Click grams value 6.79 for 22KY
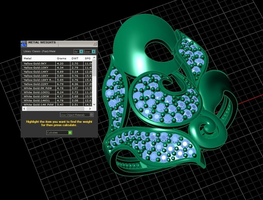This screenshot has width=263, height=200. (x=60, y=84)
